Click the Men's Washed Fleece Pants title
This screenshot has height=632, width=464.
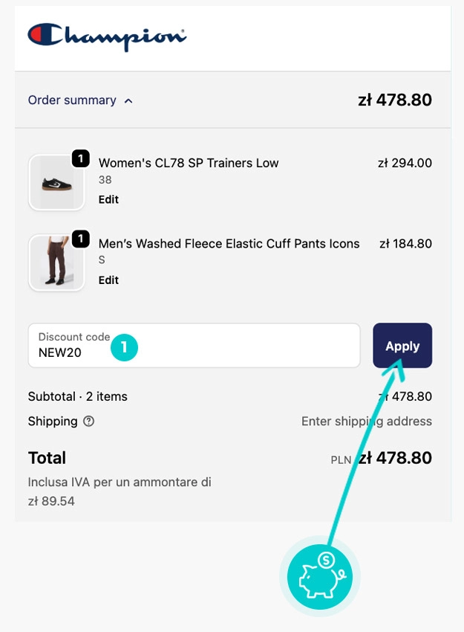[229, 243]
